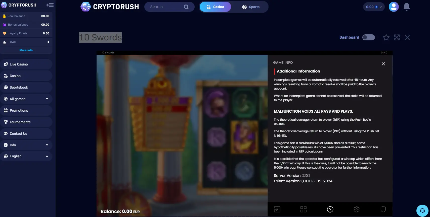Close the game with the top X icon
The height and width of the screenshot is (217, 430).
[407, 37]
